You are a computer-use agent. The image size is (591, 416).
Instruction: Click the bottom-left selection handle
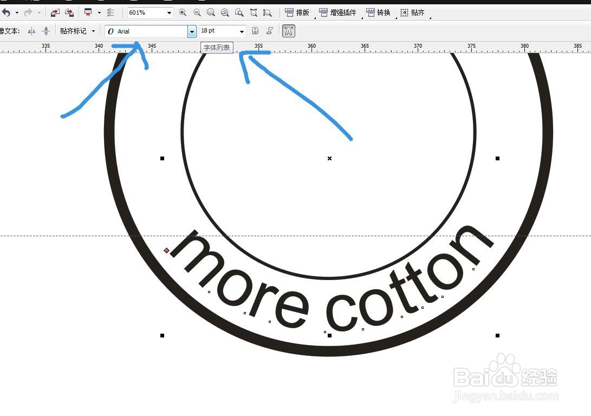(x=163, y=335)
